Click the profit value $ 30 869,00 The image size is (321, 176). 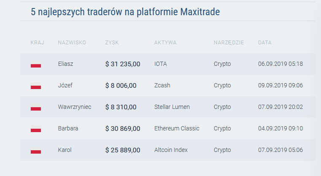coord(123,128)
